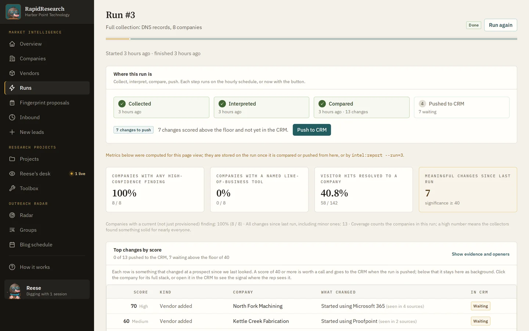Click the meaningful changes count 7
This screenshot has width=529, height=331.
coord(428,193)
